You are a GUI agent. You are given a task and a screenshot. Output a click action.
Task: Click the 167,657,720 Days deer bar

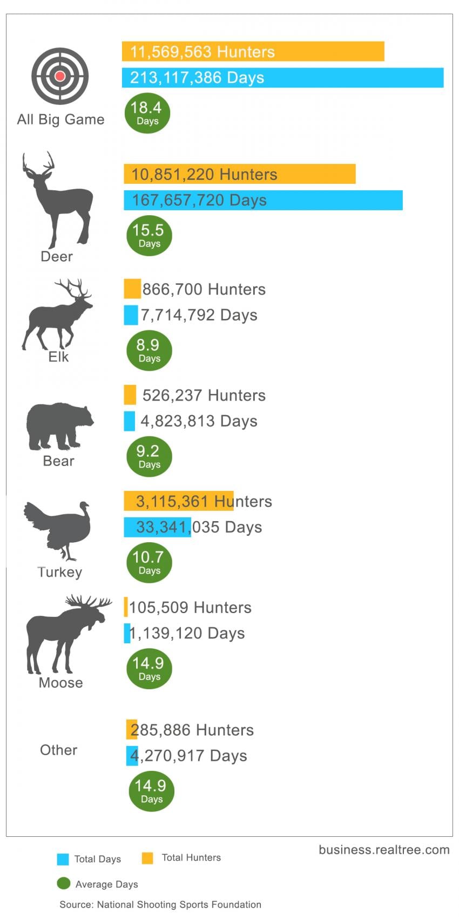(x=263, y=200)
